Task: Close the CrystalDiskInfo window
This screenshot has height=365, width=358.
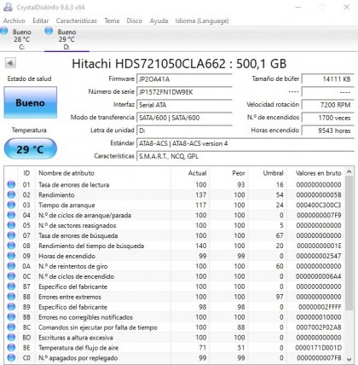Action: coord(347,7)
